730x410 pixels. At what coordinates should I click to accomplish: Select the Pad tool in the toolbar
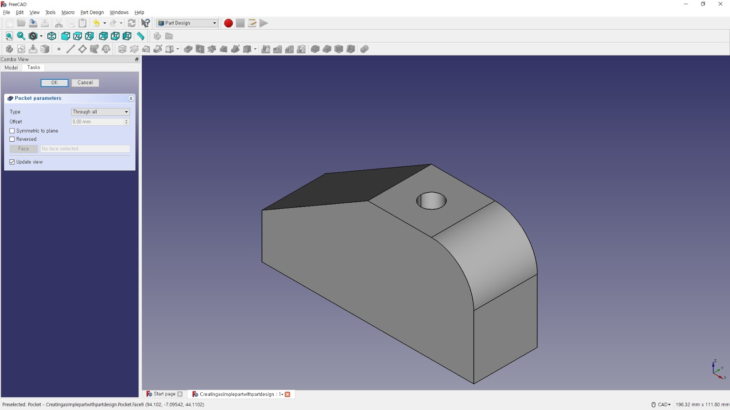click(123, 49)
